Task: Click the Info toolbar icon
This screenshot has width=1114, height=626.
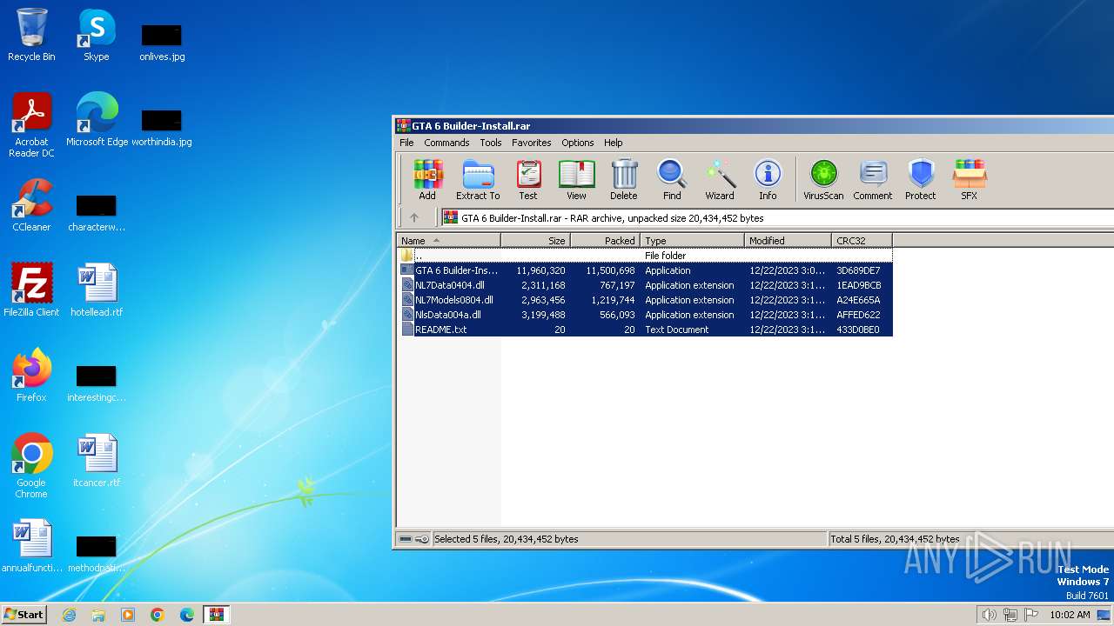Action: (768, 180)
